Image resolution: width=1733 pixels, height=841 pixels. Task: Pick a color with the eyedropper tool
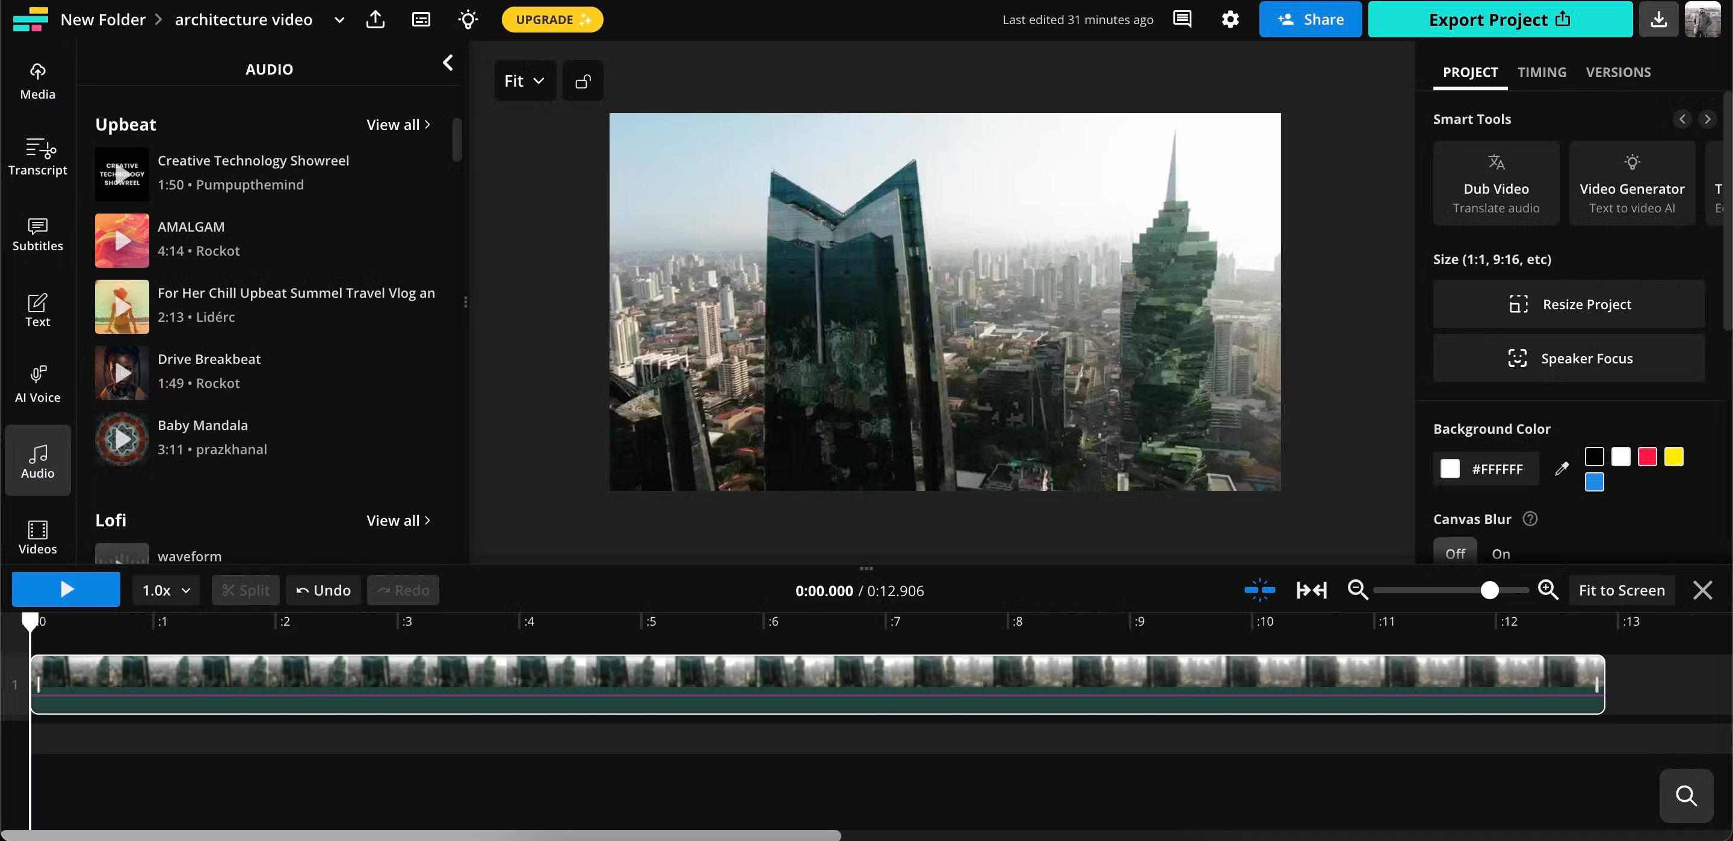1562,468
